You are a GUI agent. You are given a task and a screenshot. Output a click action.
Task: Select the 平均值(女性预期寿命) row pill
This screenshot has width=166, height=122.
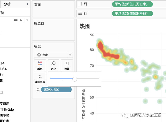click(x=132, y=13)
